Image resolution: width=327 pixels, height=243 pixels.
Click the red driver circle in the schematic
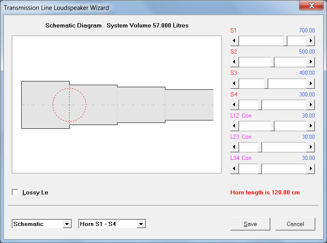(x=69, y=105)
